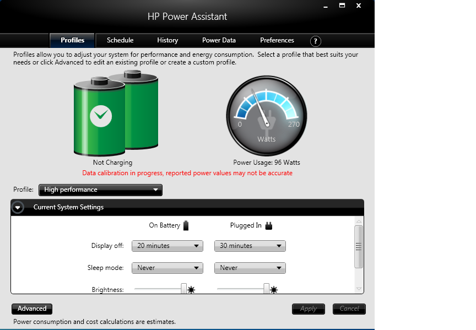Click the 'Current System Settings' header text
The image size is (476, 330).
69,207
